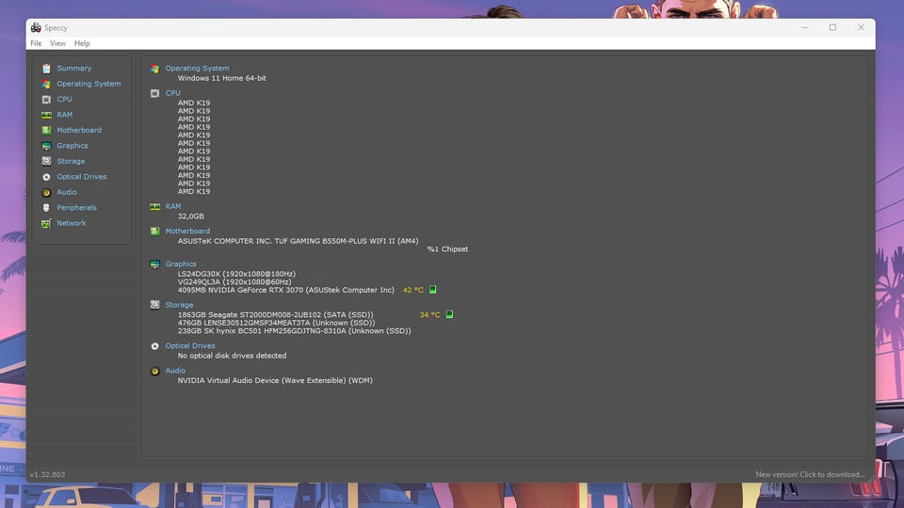Select CPU in the sidebar
Viewport: 904px width, 508px height.
pos(64,99)
